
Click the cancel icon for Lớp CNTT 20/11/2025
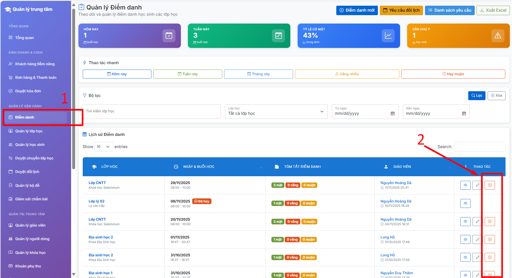(490, 221)
